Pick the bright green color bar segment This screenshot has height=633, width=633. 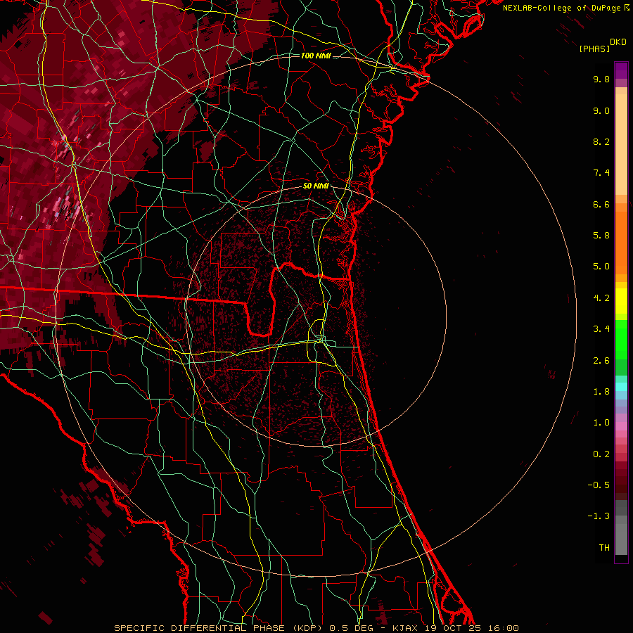(621, 340)
